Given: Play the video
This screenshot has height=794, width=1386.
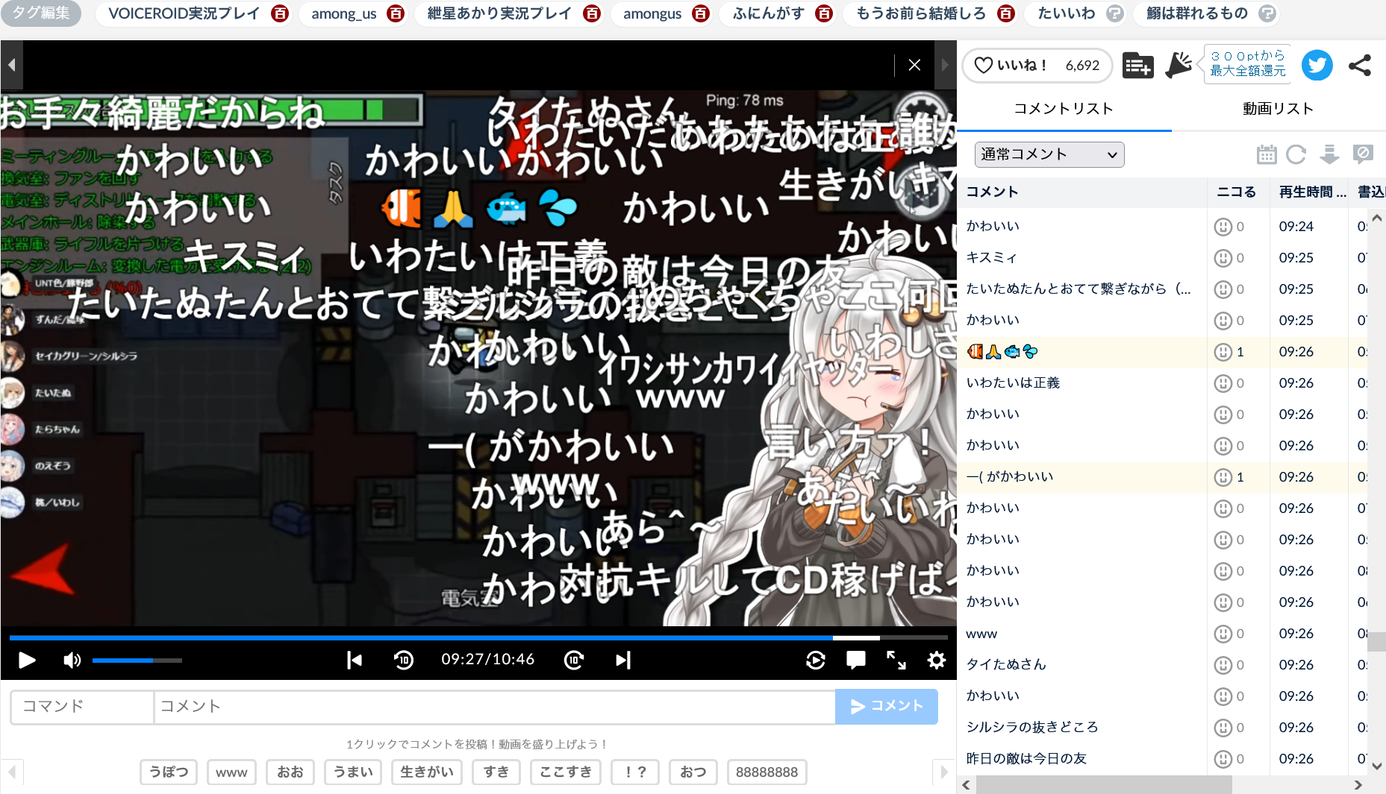Looking at the screenshot, I should point(27,660).
